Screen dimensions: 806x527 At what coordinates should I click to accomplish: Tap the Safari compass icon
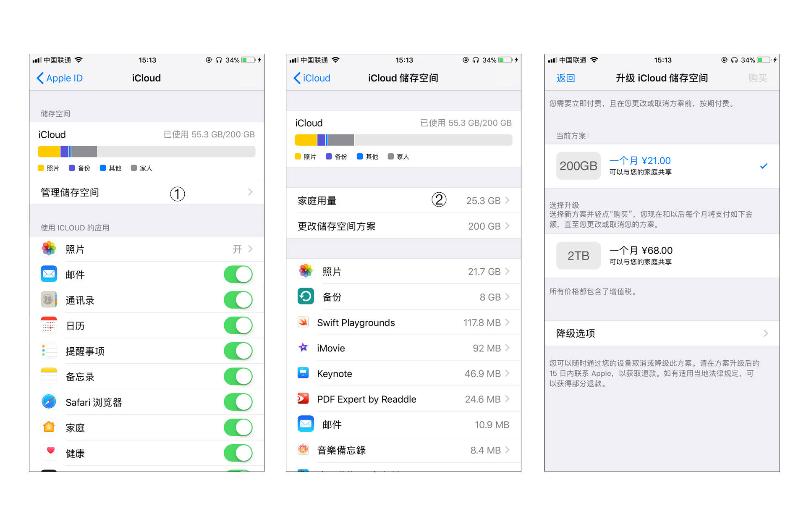[49, 402]
